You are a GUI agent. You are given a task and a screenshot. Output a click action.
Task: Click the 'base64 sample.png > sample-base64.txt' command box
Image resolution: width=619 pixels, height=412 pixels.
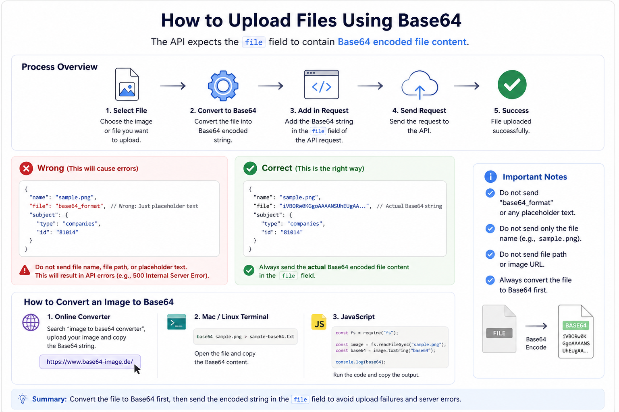tap(245, 337)
